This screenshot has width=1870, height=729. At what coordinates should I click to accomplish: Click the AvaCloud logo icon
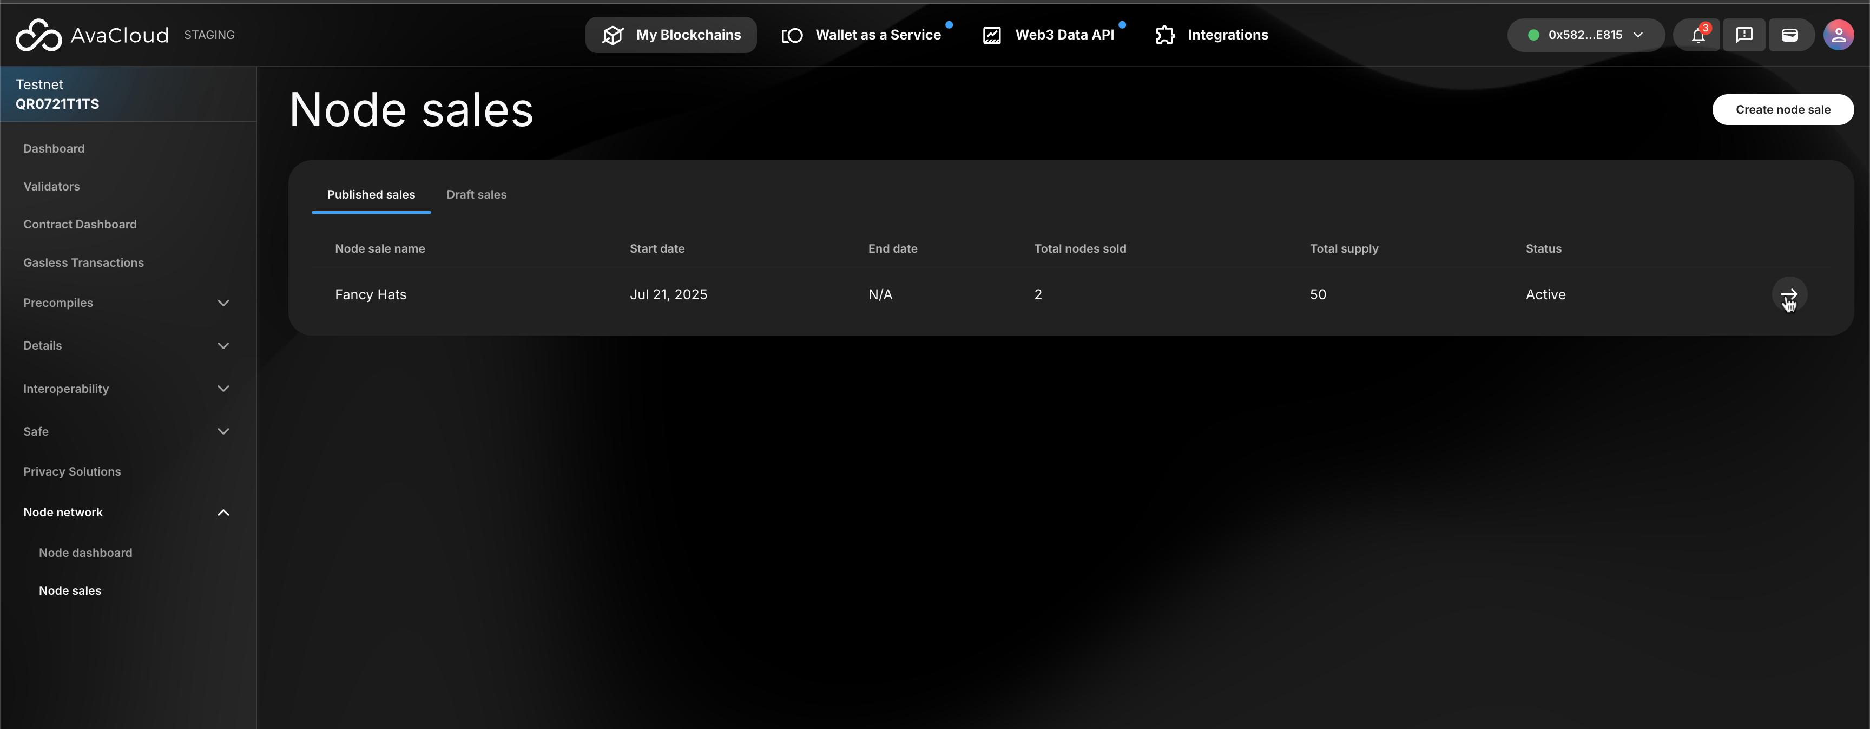(38, 35)
